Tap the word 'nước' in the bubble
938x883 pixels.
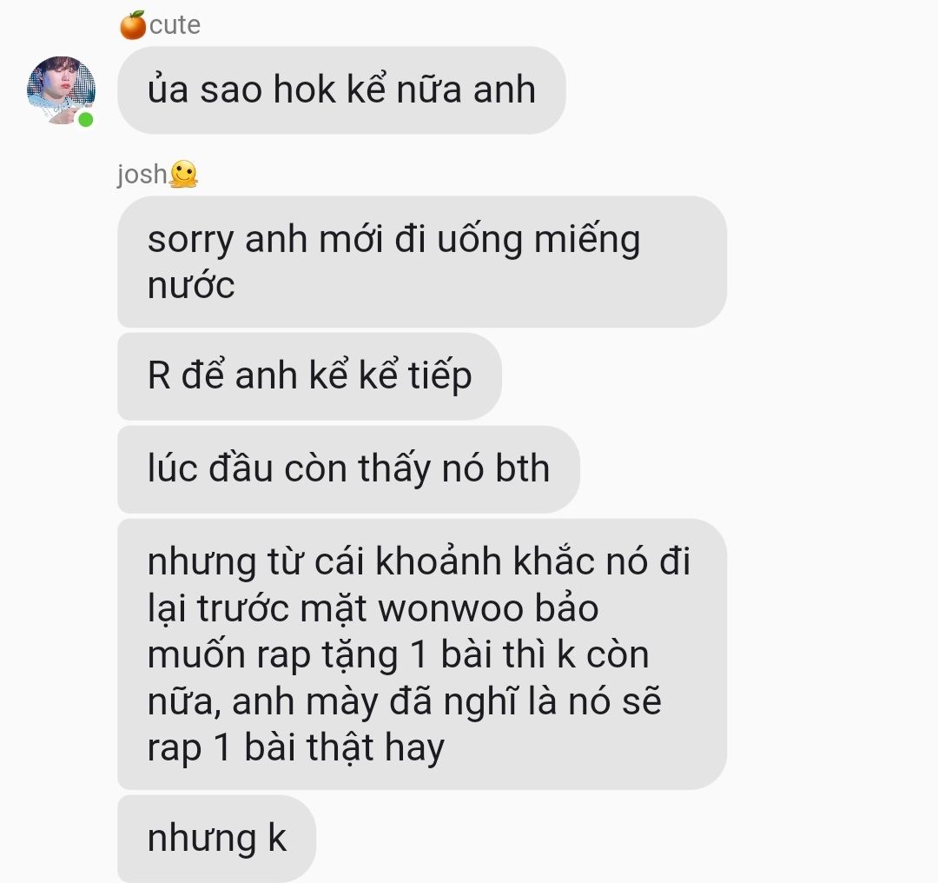(x=191, y=285)
